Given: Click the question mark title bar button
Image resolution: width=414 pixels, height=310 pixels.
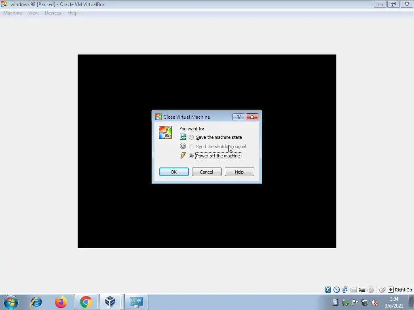Looking at the screenshot, I should coord(239,117).
